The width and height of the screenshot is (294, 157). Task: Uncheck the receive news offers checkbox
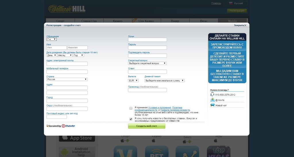[x=131, y=119]
